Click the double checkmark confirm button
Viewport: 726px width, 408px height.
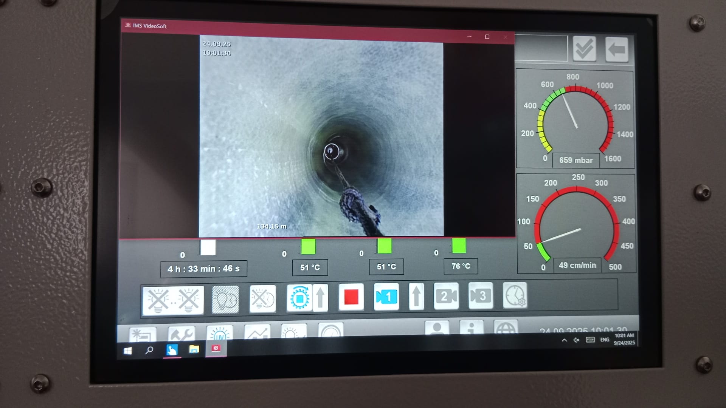point(584,49)
